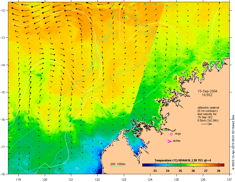
Task: Click the color bar tick label '25'
Action: pos(180,171)
